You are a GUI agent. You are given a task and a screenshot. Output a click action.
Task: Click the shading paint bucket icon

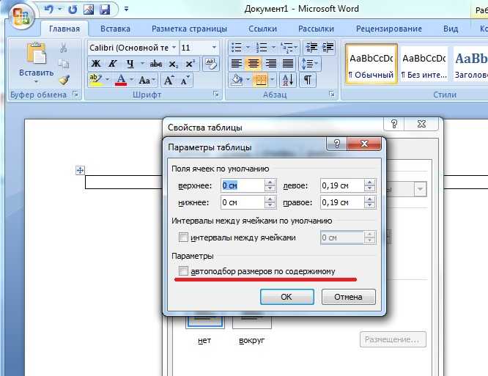tap(237, 80)
